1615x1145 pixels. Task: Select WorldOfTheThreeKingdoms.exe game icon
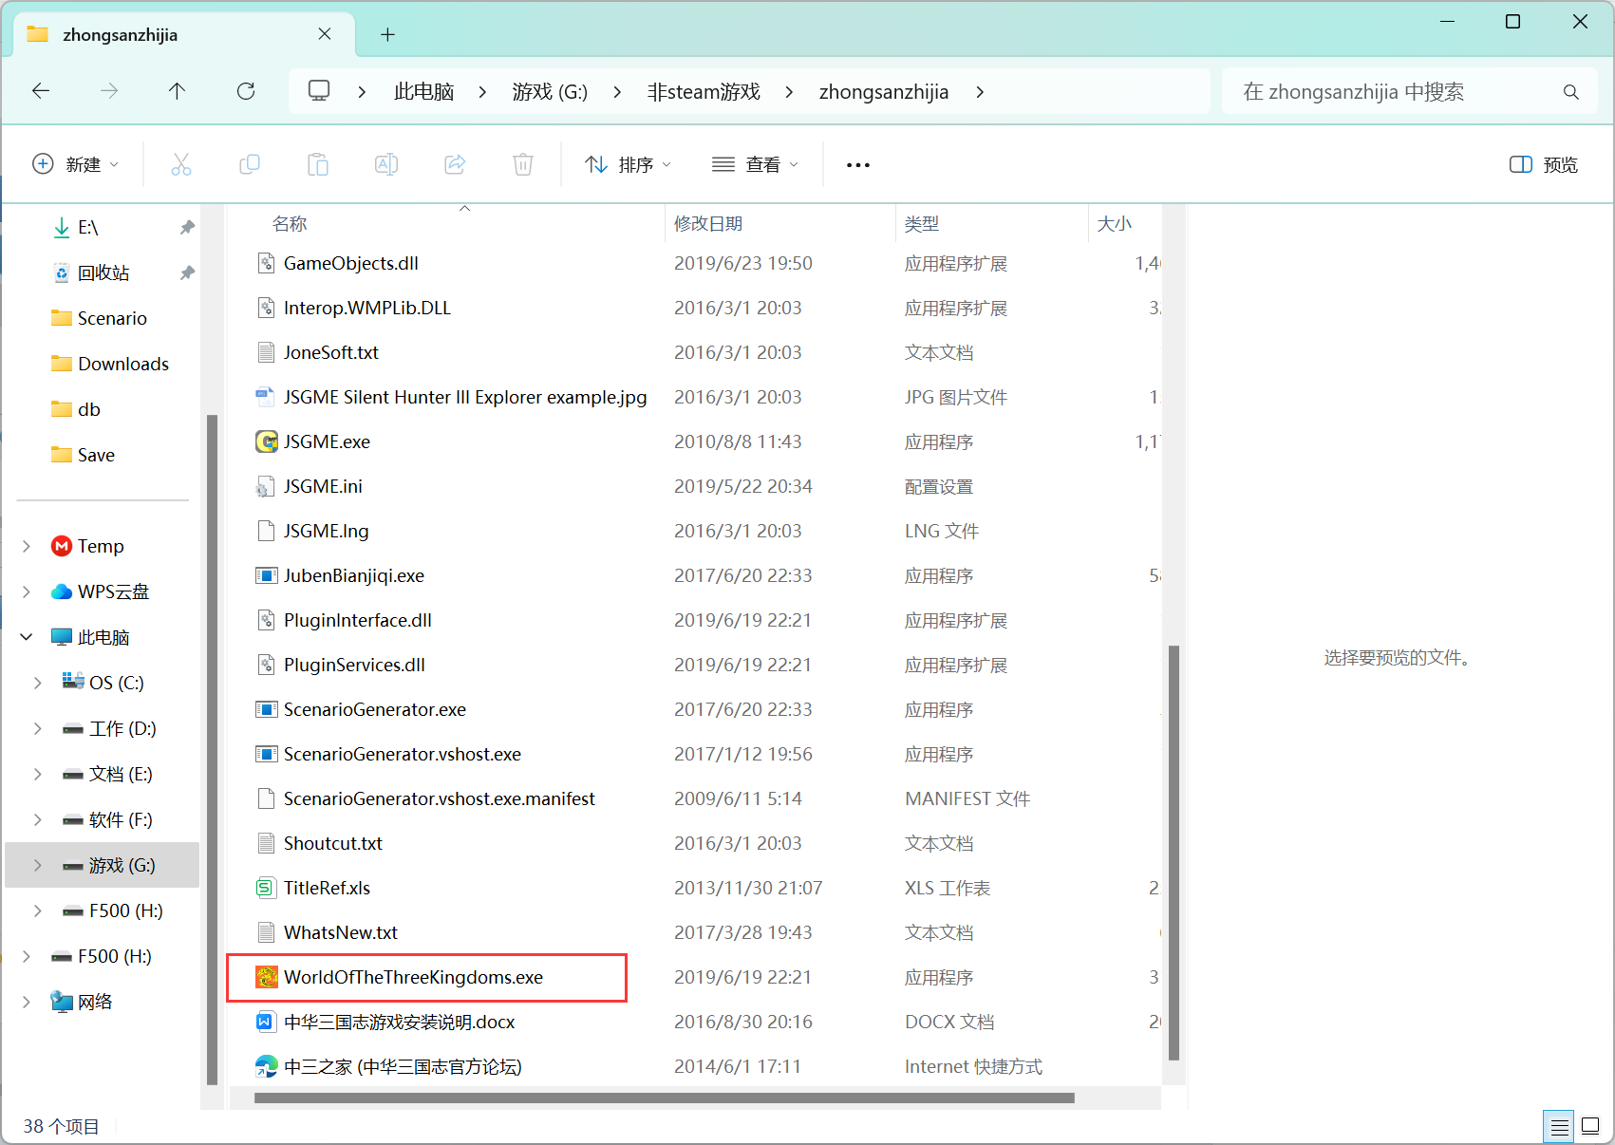tap(267, 977)
